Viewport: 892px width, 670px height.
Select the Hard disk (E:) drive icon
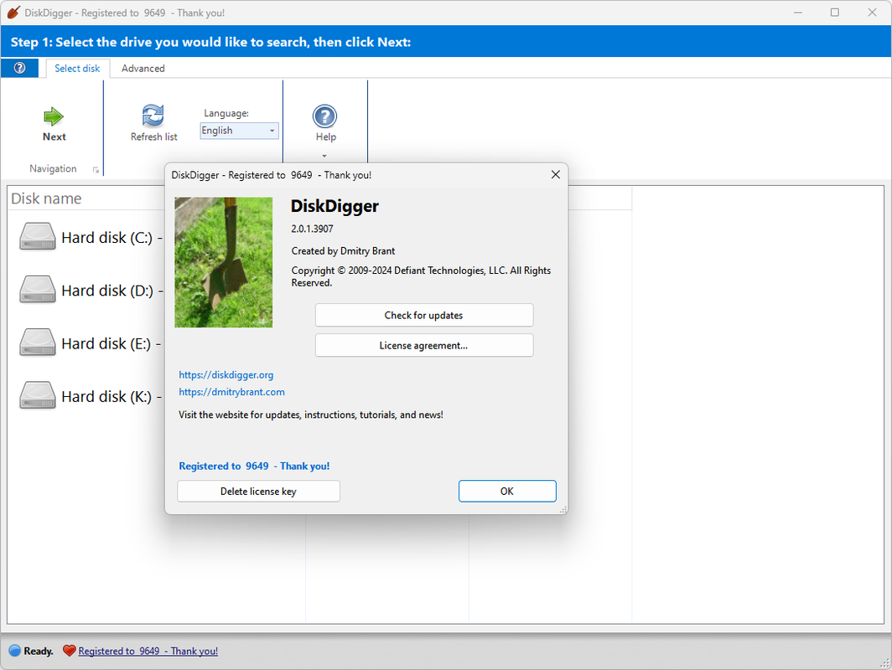[x=38, y=342]
